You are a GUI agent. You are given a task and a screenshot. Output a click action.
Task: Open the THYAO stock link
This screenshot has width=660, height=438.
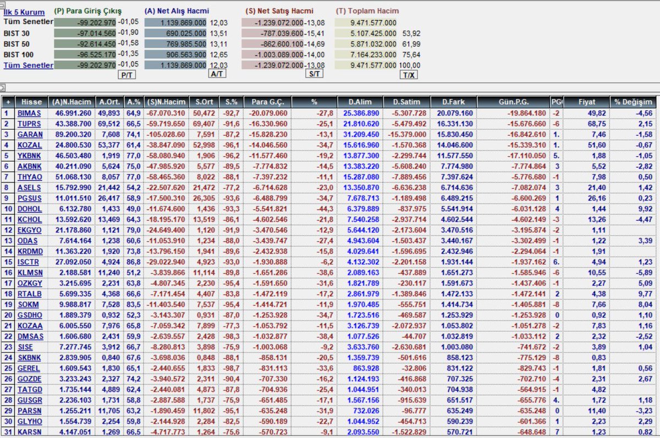[x=29, y=176]
